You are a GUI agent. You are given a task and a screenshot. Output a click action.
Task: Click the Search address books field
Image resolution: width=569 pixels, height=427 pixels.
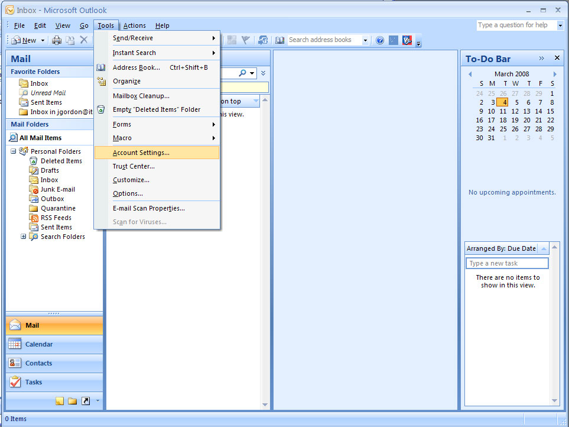click(325, 40)
